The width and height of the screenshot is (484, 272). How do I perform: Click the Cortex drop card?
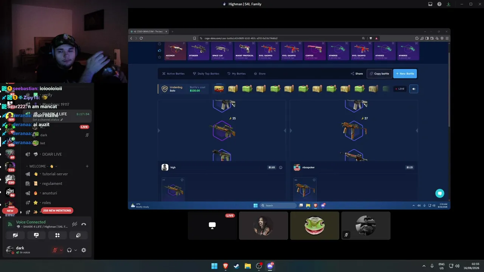314,51
